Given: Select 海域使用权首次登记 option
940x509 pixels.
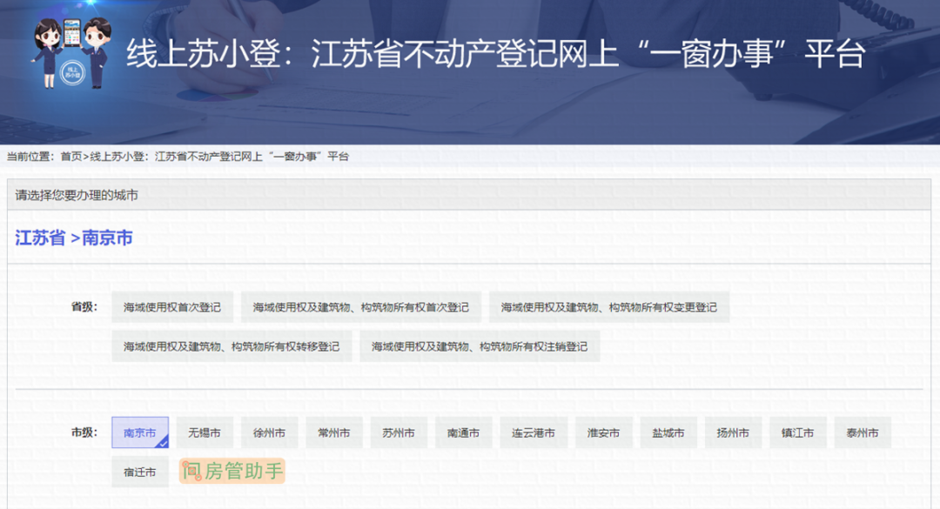Looking at the screenshot, I should [172, 307].
